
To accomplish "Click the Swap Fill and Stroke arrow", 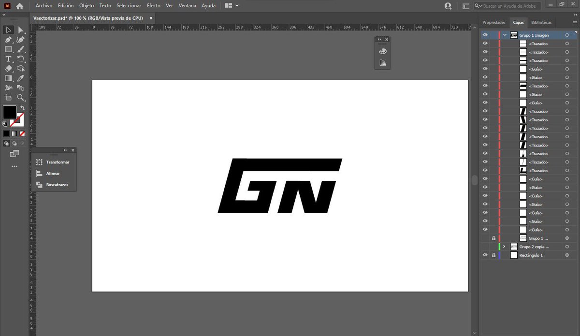I will click(x=22, y=108).
